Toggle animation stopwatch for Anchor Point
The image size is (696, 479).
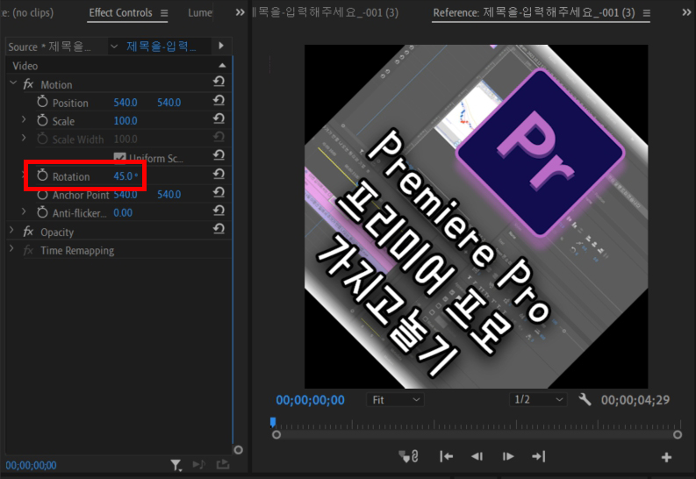click(x=42, y=194)
